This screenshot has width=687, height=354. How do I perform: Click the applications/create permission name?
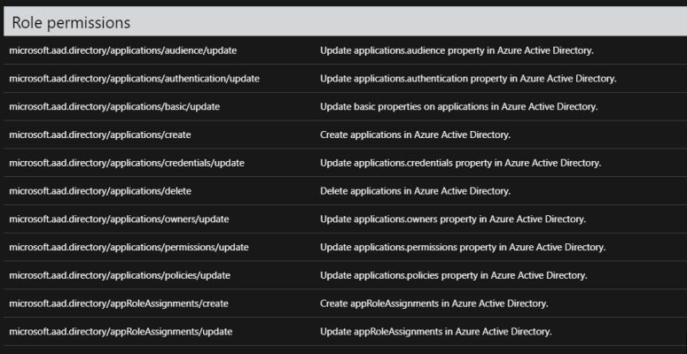click(x=99, y=135)
